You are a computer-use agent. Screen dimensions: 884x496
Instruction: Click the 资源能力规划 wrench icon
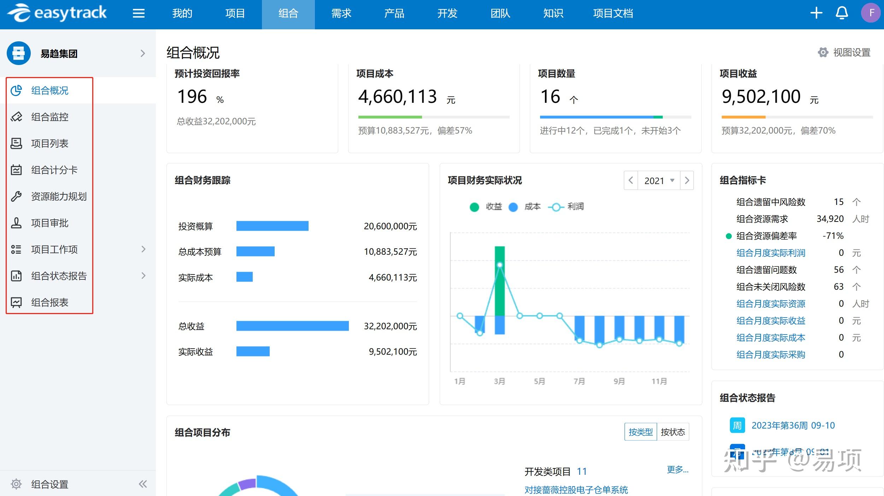(x=16, y=196)
